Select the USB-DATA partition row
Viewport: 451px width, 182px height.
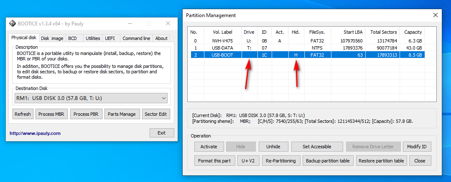(308, 48)
